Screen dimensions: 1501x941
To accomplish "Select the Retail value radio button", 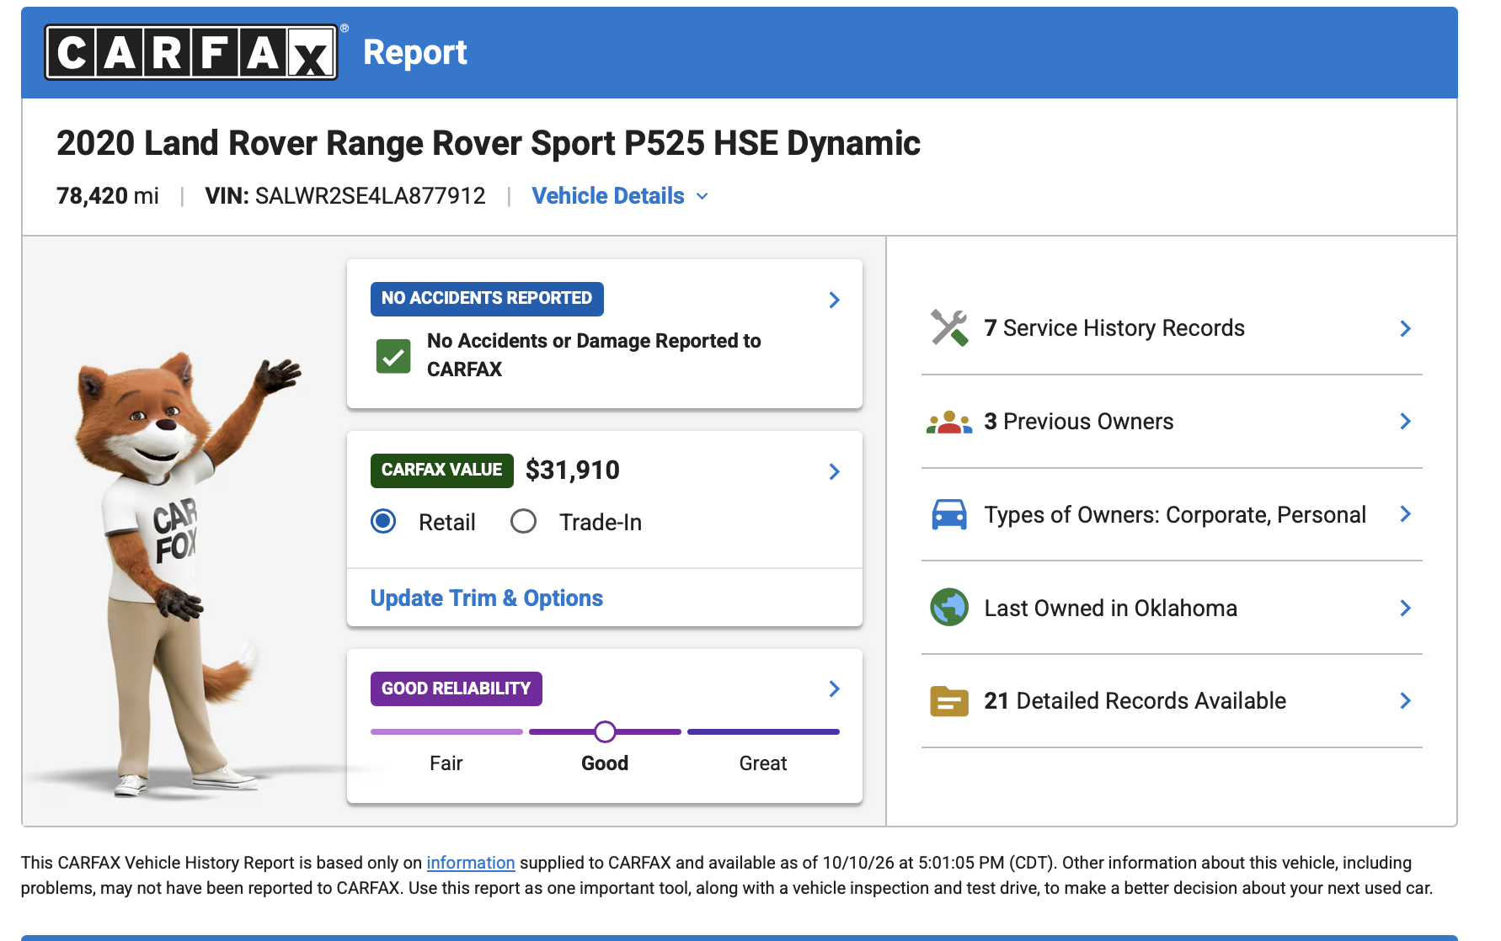I will click(x=383, y=522).
